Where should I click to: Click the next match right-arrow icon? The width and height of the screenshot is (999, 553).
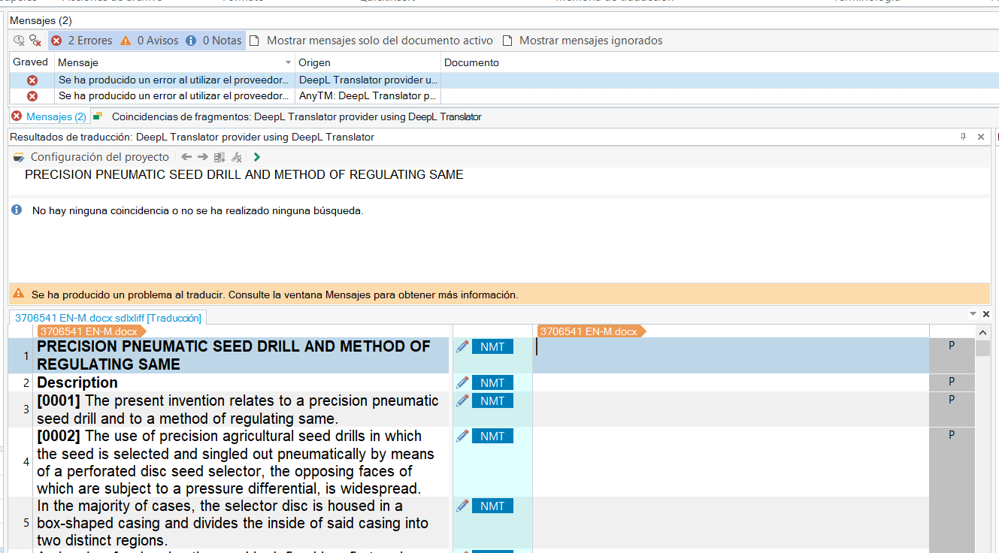click(203, 157)
